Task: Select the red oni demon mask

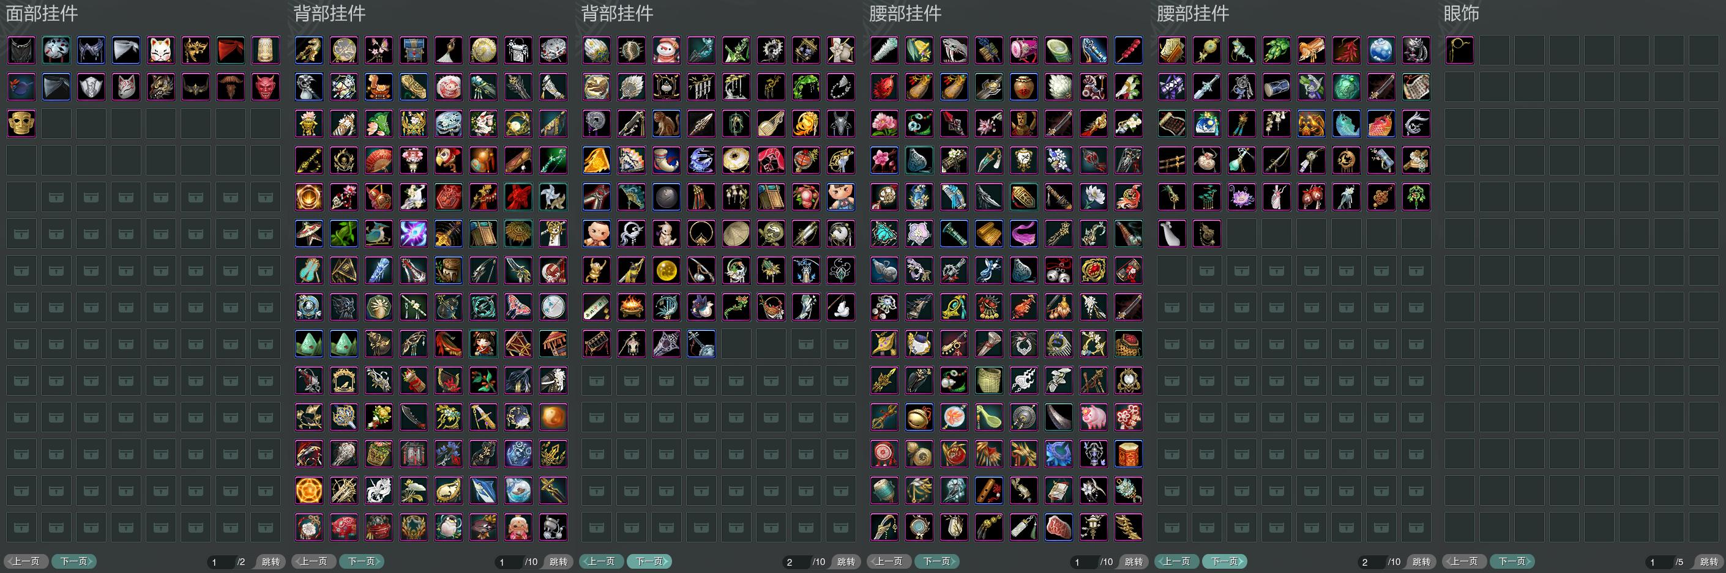Action: click(x=266, y=87)
